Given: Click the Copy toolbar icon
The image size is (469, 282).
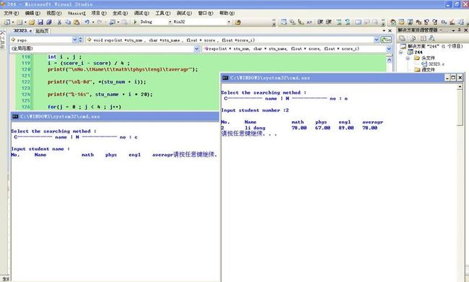Looking at the screenshot, I should [68, 22].
